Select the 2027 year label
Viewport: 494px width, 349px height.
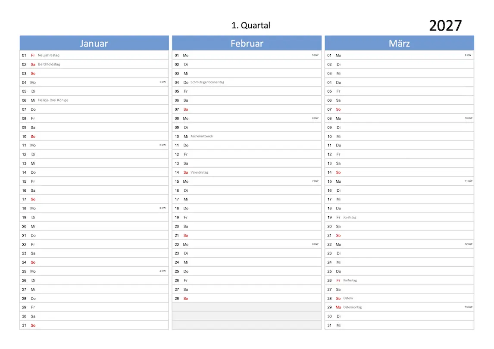click(445, 26)
